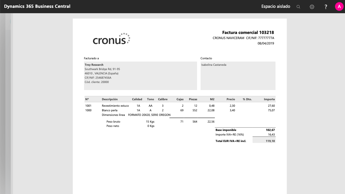This screenshot has width=345, height=194.
Task: Click the Contacto label
Action: click(x=206, y=58)
